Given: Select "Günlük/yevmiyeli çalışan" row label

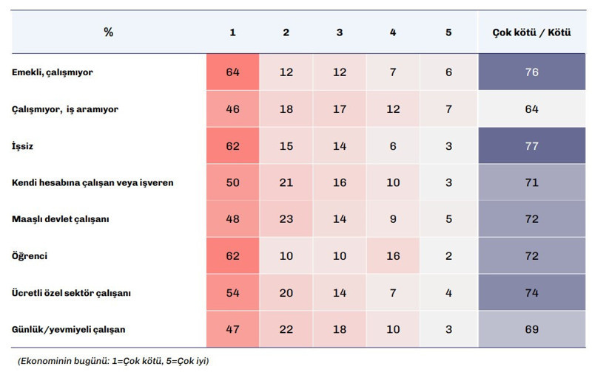Looking at the screenshot, I should tap(70, 329).
